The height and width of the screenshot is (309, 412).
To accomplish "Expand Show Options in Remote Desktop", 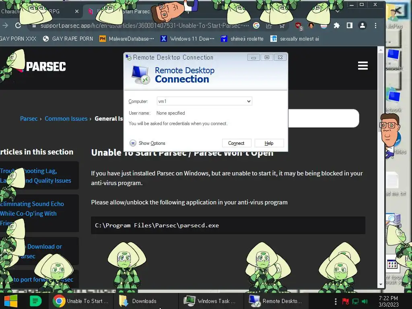I will tap(147, 143).
